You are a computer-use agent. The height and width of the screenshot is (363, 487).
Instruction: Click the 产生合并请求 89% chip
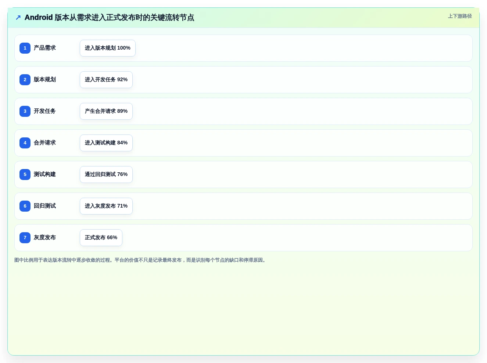[106, 111]
